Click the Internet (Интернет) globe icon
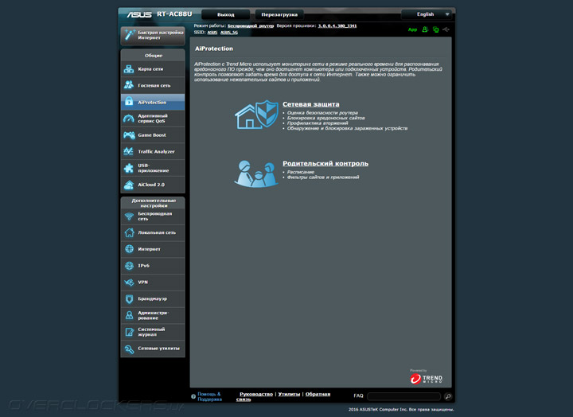The width and height of the screenshot is (573, 417). pos(129,249)
